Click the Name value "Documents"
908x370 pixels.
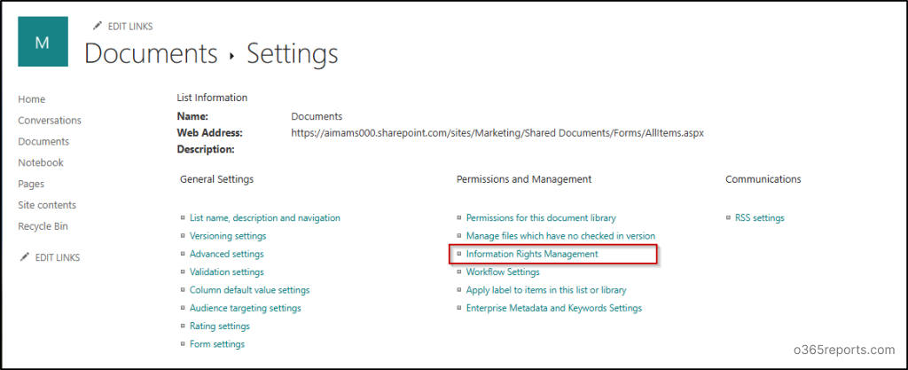[x=317, y=116]
